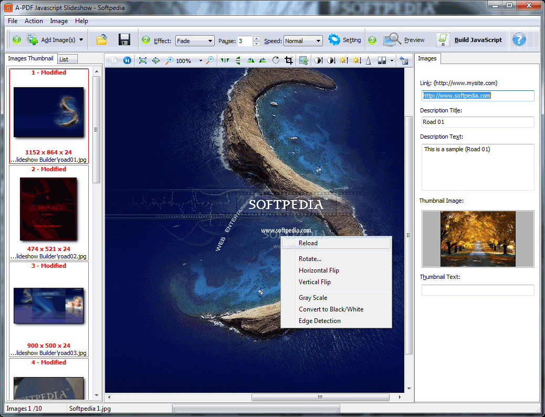The image size is (545, 417).
Task: Click the horizontal flip toolbar icon
Action: (225, 60)
